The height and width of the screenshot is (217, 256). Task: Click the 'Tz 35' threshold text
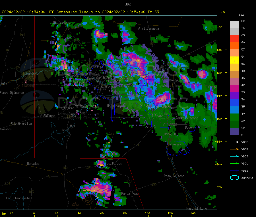point(153,12)
